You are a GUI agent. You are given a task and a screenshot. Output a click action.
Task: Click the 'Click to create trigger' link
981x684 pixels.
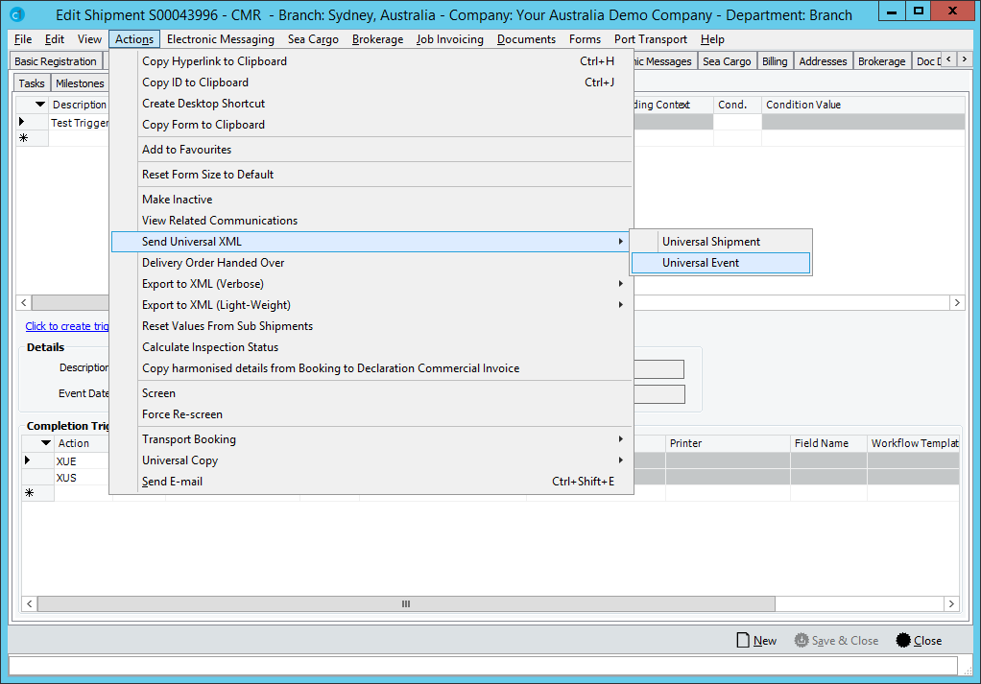click(67, 326)
